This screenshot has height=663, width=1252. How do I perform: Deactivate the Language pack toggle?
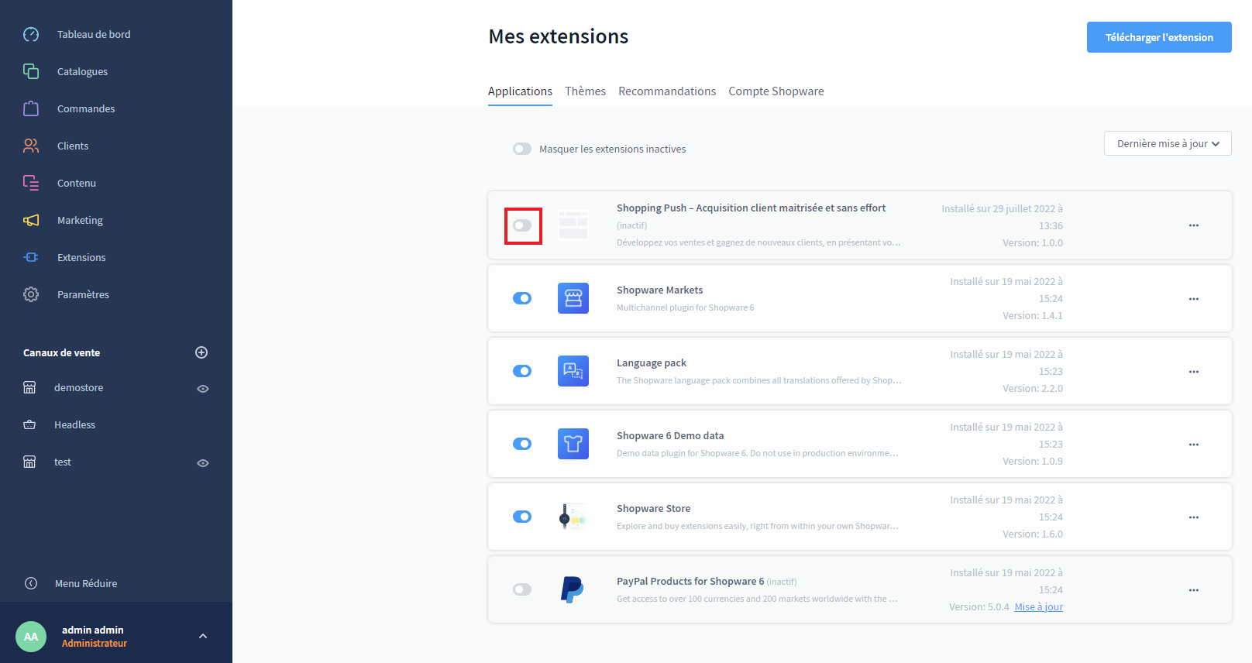[x=522, y=371]
